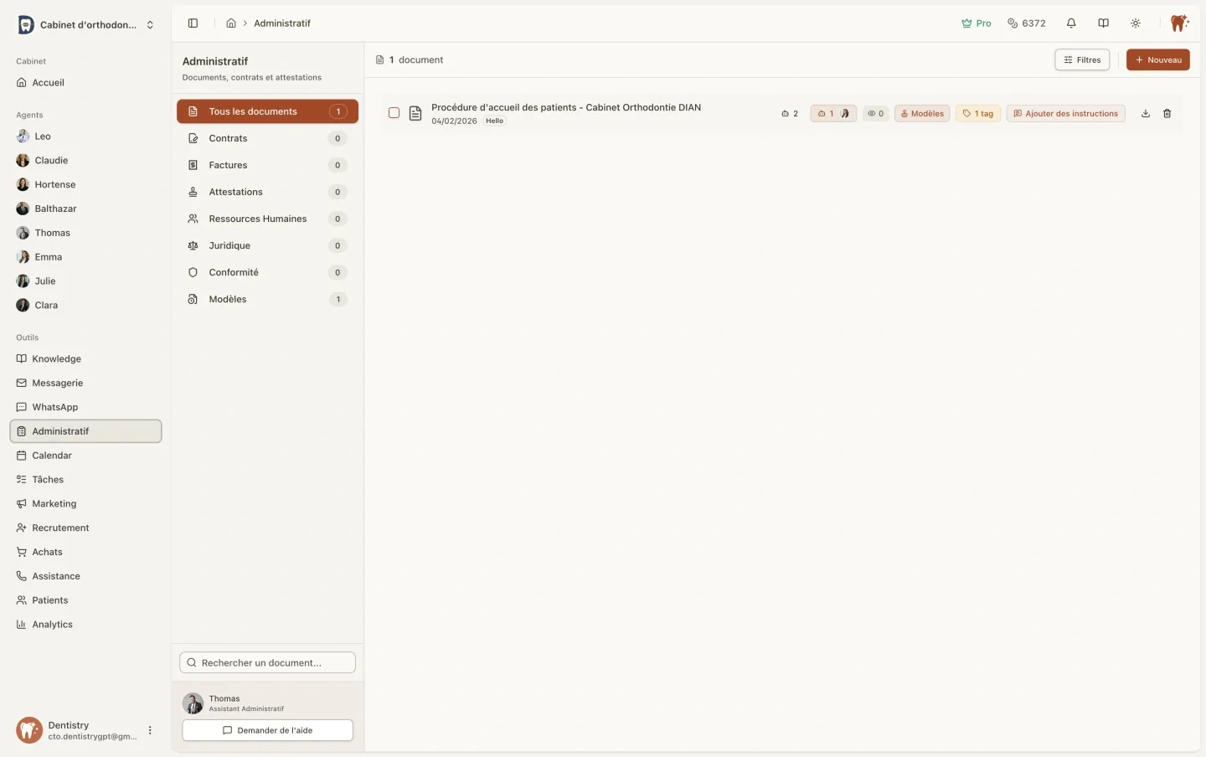Open the credits counter showing 6372
The width and height of the screenshot is (1206, 757).
coord(1026,23)
